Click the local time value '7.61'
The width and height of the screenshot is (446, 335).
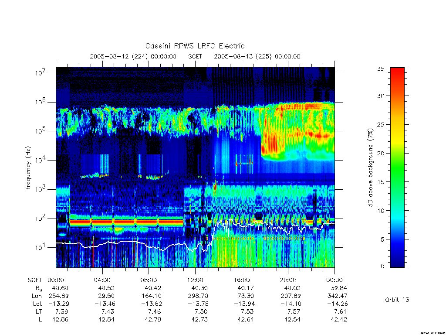(x=341, y=311)
